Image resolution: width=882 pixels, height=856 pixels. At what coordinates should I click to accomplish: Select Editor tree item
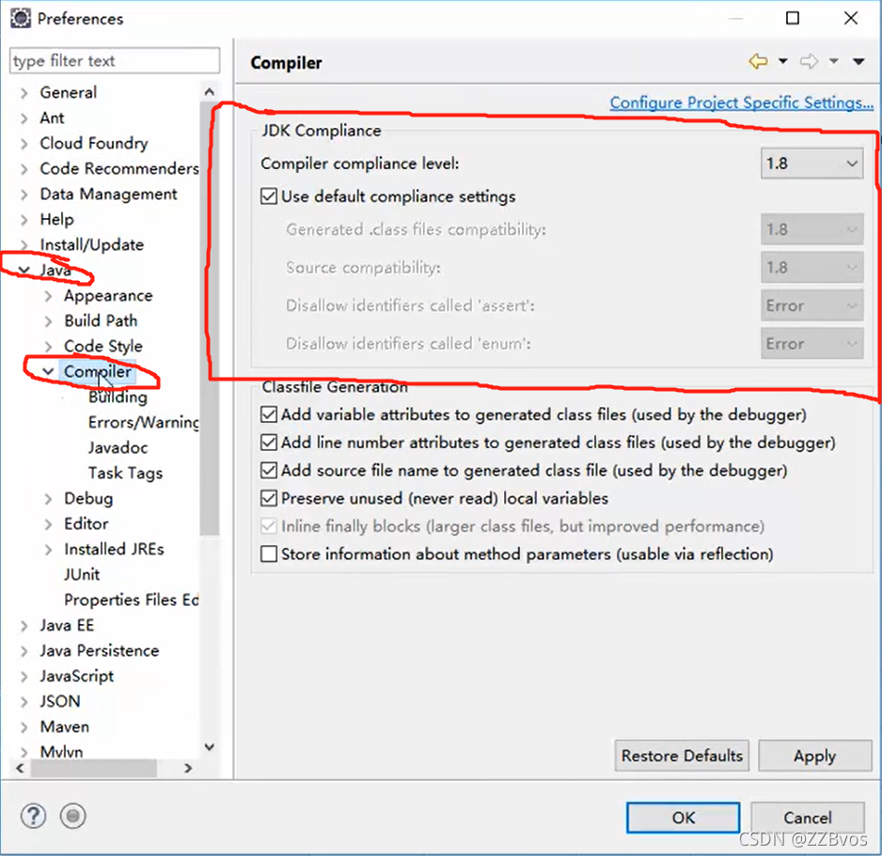87,523
